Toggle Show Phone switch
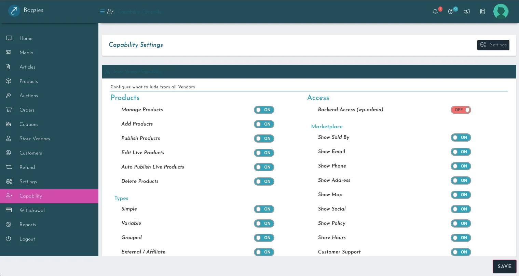Image resolution: width=519 pixels, height=276 pixels. click(x=461, y=166)
